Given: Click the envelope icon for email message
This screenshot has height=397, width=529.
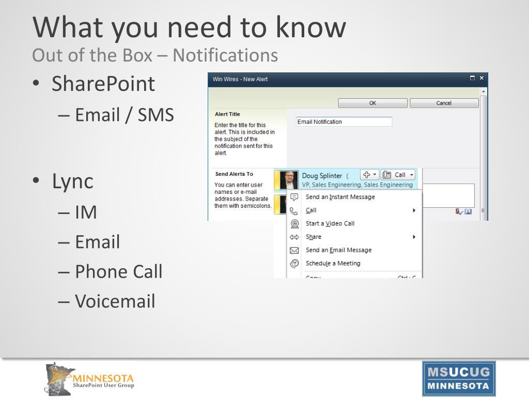Looking at the screenshot, I should [294, 251].
